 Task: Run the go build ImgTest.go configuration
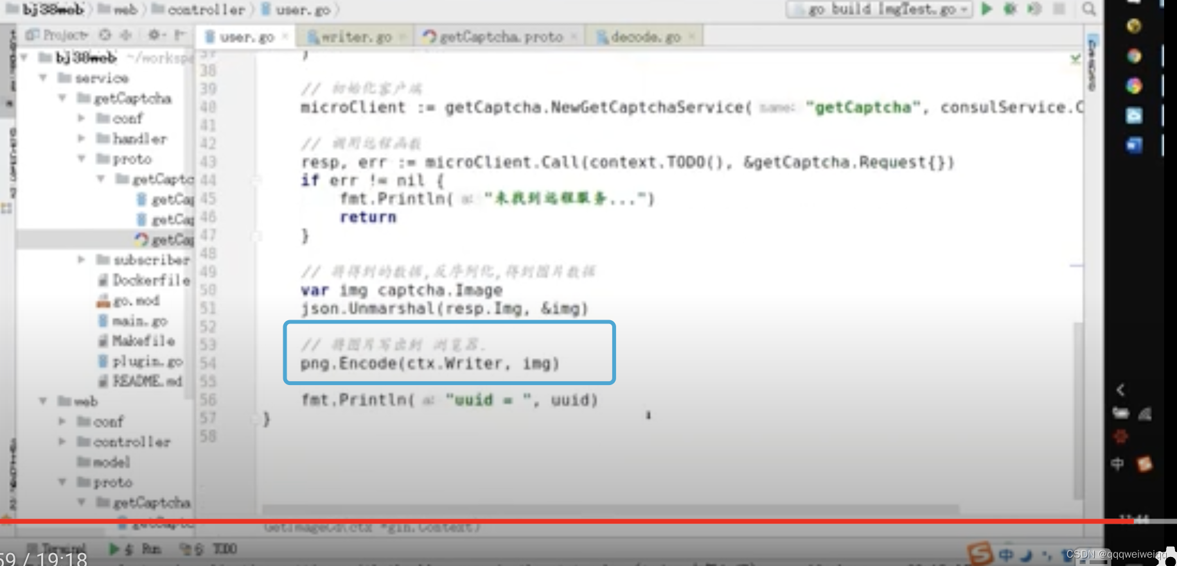(x=987, y=9)
